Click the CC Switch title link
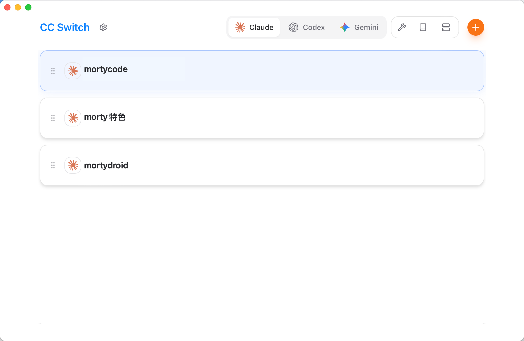The height and width of the screenshot is (341, 524). coord(65,27)
